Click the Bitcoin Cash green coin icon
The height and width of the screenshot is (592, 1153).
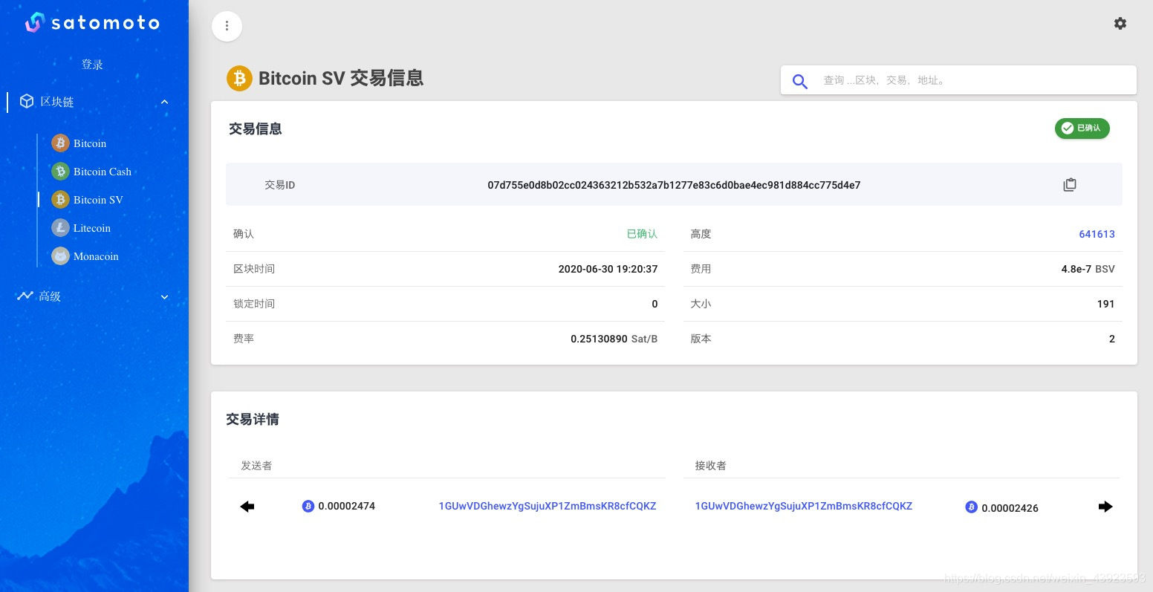pyautogui.click(x=60, y=172)
